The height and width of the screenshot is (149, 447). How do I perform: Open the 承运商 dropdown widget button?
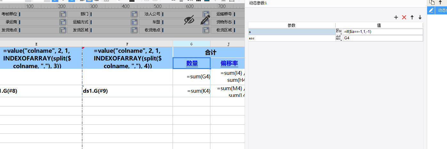63,22
